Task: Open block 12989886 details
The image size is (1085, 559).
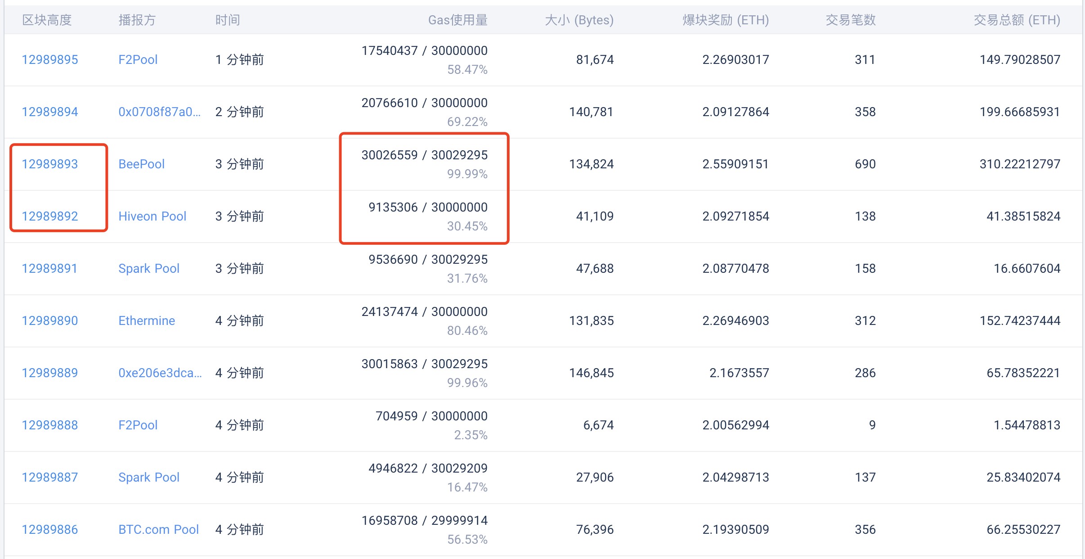Action: tap(50, 529)
